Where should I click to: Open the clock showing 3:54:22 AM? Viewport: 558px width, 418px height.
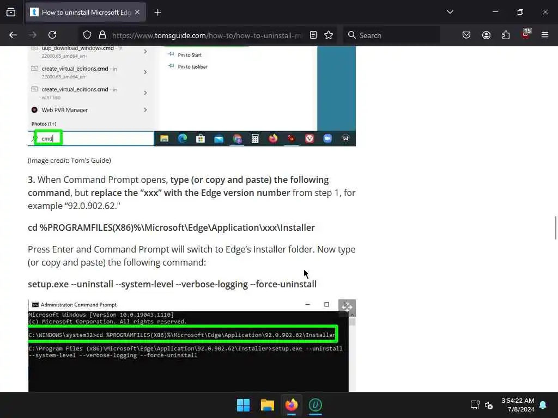click(518, 405)
